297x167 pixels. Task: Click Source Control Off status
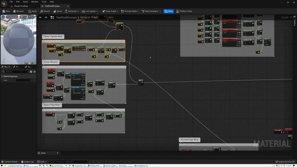pos(285,162)
